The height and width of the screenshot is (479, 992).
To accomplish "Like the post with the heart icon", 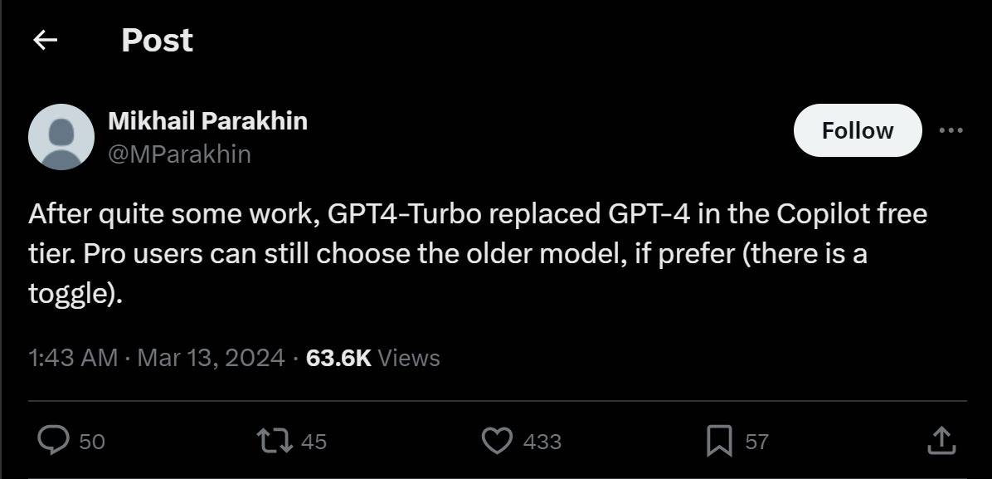I will click(x=497, y=440).
